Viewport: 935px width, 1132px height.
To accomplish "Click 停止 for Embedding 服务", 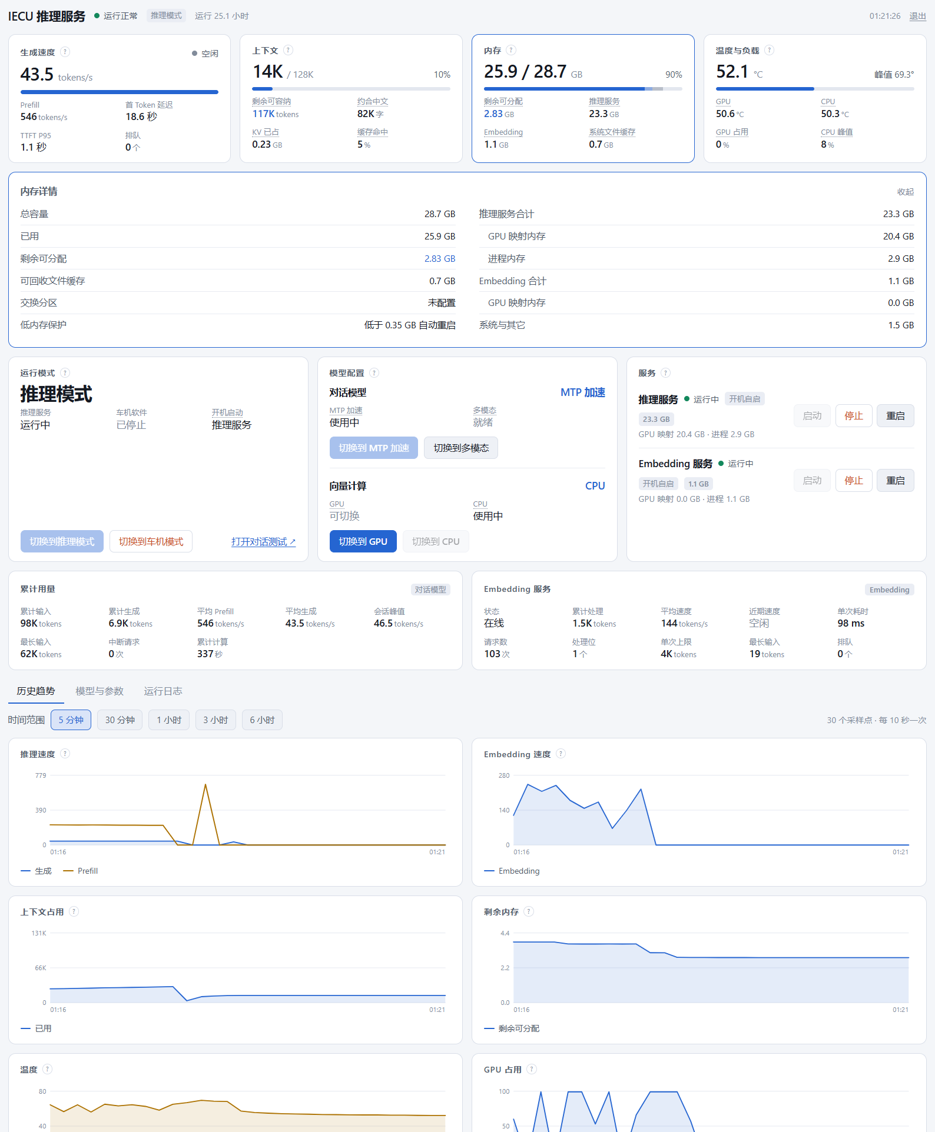I will pyautogui.click(x=854, y=481).
